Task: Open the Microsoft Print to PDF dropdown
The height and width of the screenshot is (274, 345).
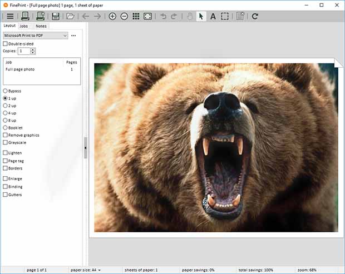Action: [x=36, y=36]
